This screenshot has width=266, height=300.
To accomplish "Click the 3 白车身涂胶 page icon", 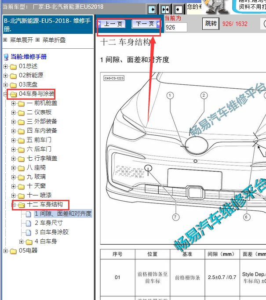I will pyautogui.click(x=29, y=232).
